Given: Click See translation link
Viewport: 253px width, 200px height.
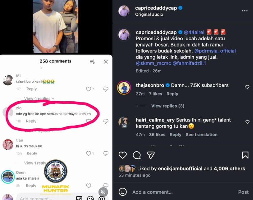Looking at the screenshot, I should click(x=201, y=135).
